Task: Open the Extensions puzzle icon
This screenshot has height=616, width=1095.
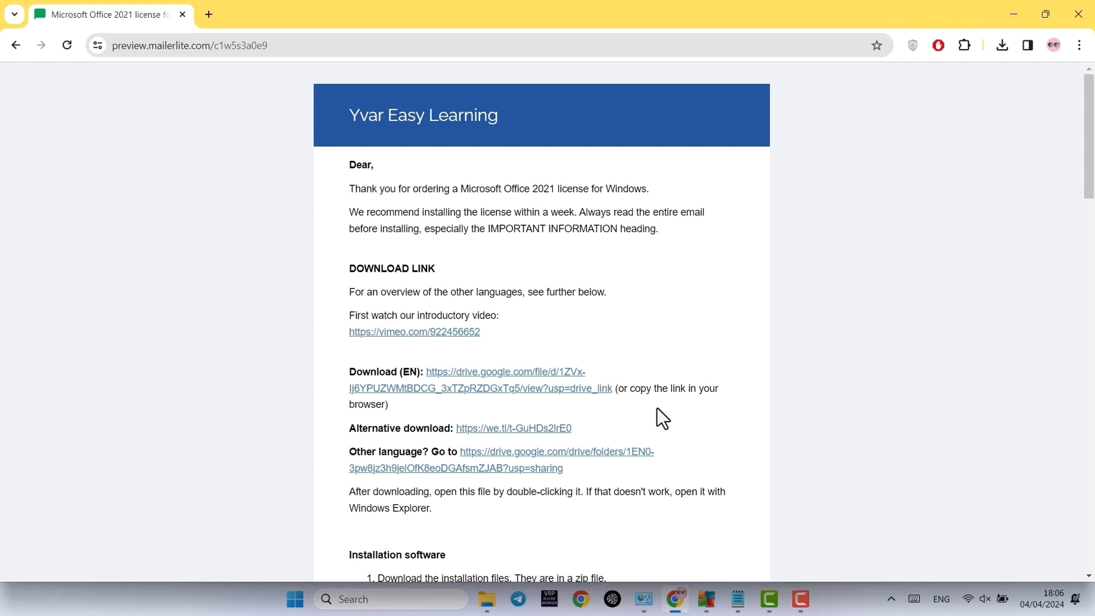Action: (x=964, y=45)
